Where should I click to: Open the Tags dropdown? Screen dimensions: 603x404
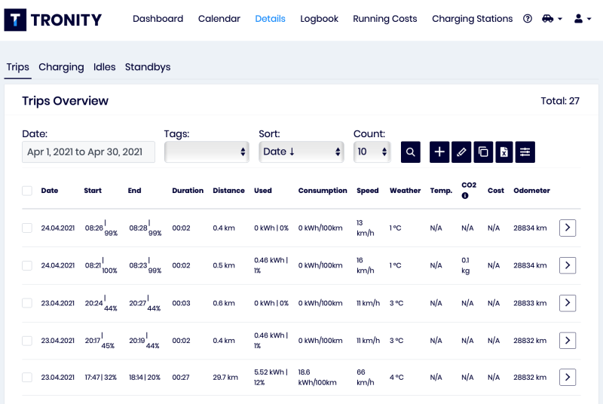(207, 151)
